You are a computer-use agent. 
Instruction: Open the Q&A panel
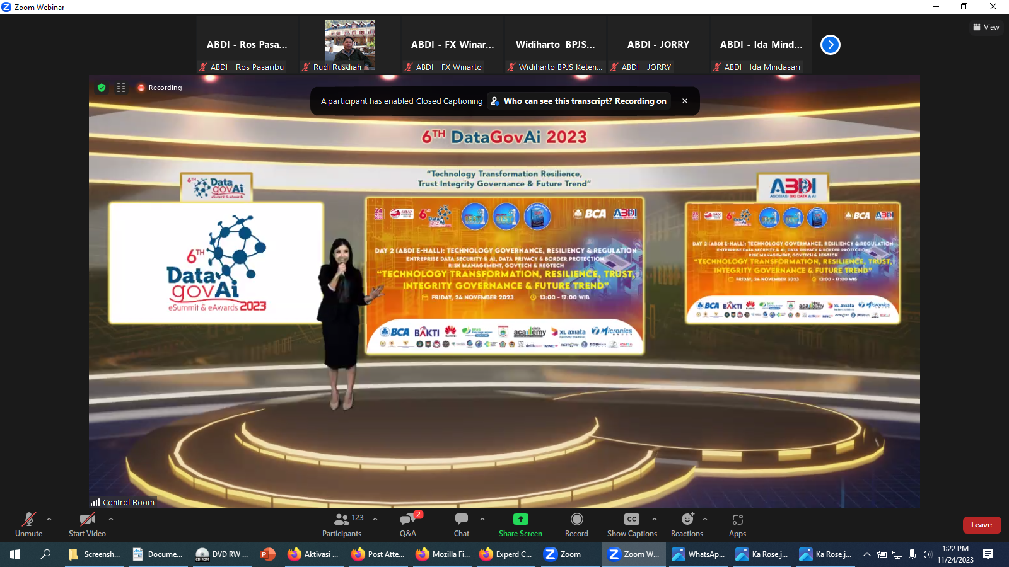coord(407,525)
